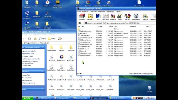The width and height of the screenshot is (178, 100).
Task: Click the password key icon in the WinRAR status bar
Action: 81,74
